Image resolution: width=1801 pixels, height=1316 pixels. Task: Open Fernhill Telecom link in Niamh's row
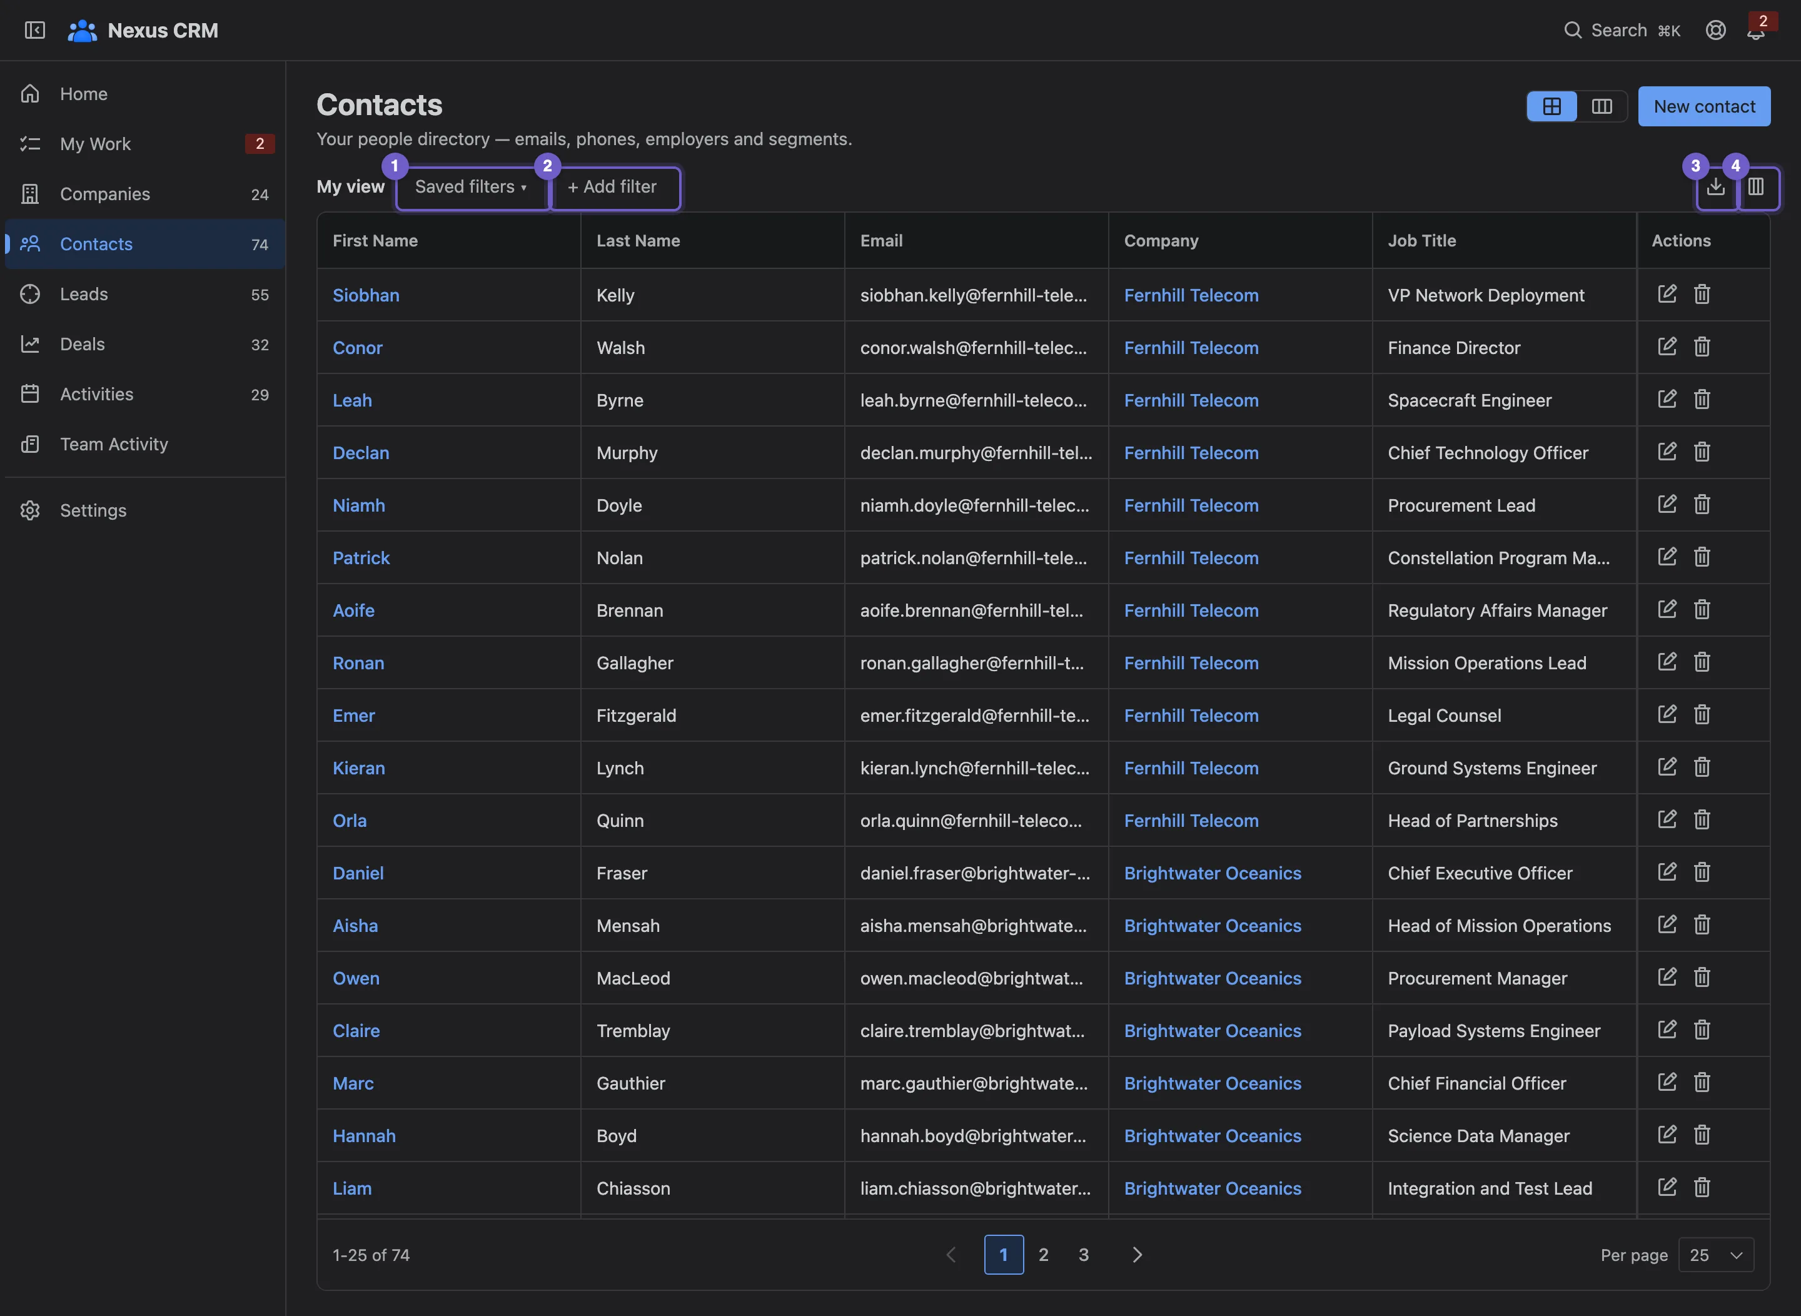click(x=1191, y=505)
